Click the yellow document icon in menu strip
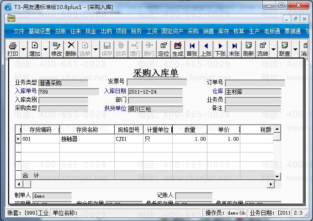This screenshot has width=313, height=221. pyautogui.click(x=11, y=18)
